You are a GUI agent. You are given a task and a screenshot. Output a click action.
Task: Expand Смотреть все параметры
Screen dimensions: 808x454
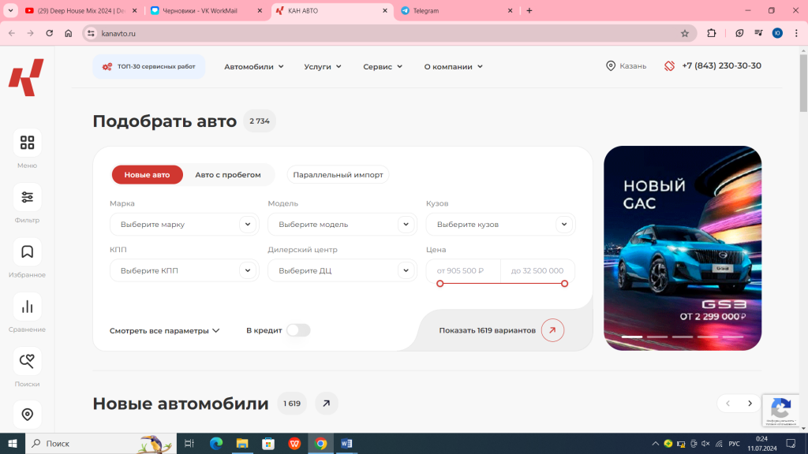click(165, 330)
